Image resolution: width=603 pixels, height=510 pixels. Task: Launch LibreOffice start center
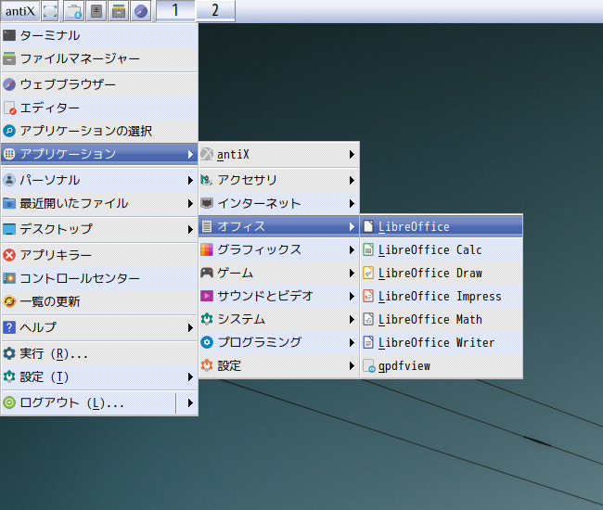[x=442, y=226]
